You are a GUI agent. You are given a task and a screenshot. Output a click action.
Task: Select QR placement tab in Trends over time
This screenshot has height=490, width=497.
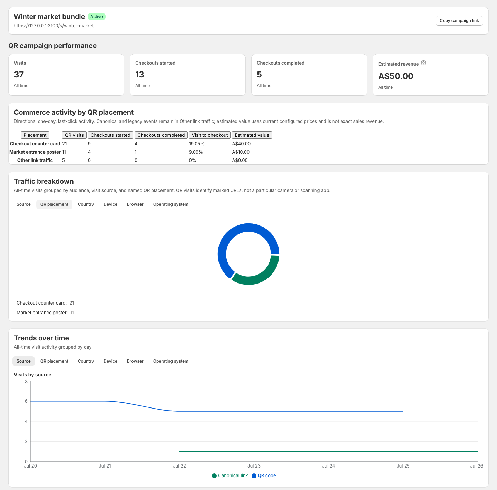tap(54, 361)
